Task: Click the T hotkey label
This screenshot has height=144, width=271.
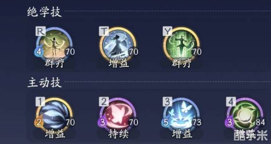Action: 104,31
